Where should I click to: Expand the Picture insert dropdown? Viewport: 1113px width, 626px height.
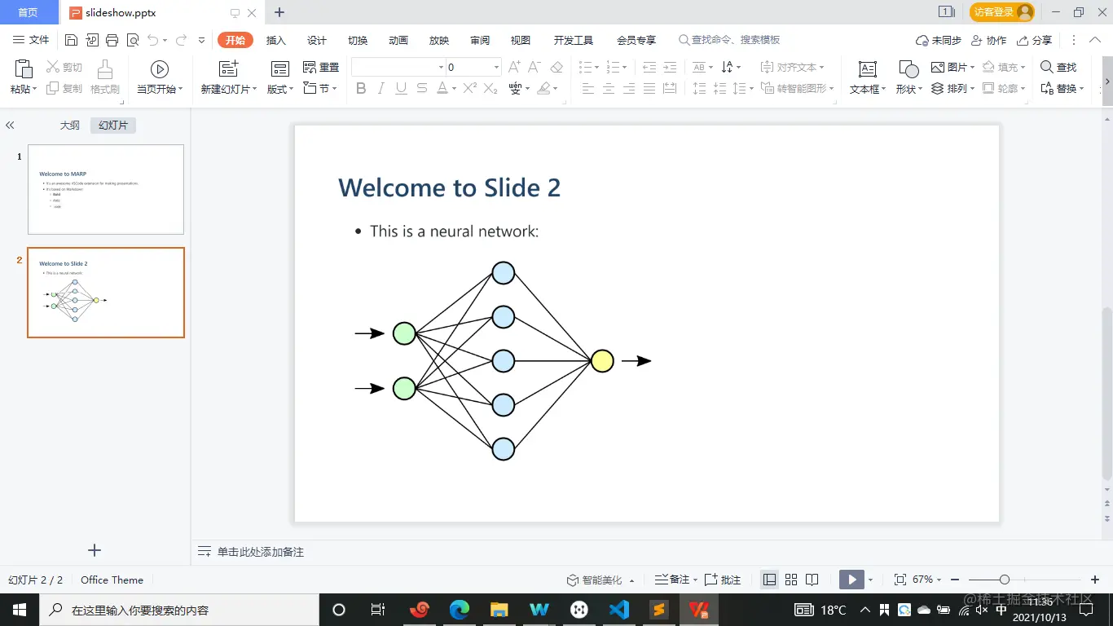click(973, 67)
